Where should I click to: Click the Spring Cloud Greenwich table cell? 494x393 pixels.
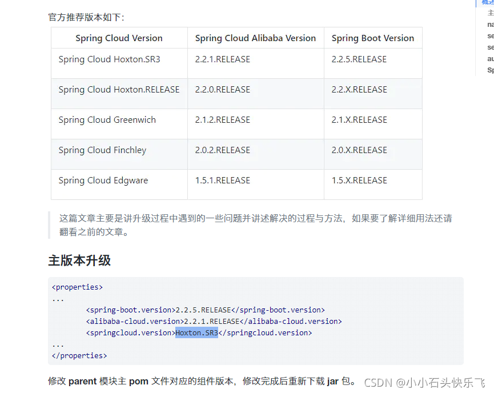tap(107, 120)
